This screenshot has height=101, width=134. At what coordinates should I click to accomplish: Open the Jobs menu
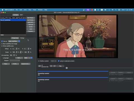[x=25, y=10]
